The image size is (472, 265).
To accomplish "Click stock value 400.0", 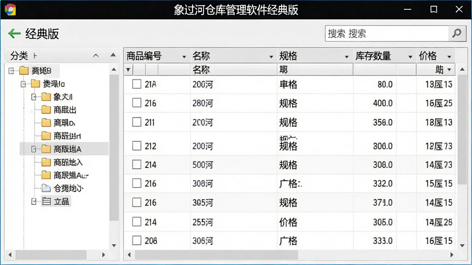I will click(x=383, y=104).
